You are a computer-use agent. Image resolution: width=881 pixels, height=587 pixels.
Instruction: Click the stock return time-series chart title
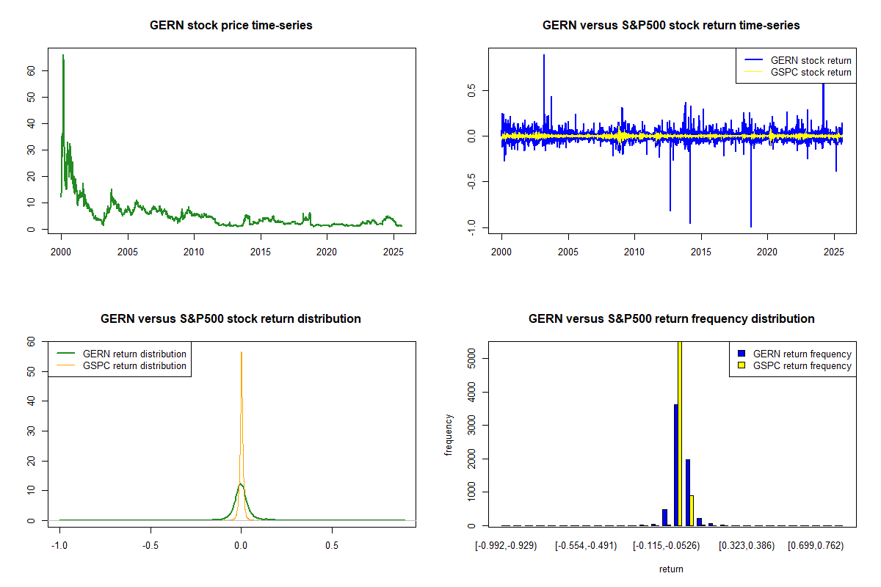tap(671, 26)
